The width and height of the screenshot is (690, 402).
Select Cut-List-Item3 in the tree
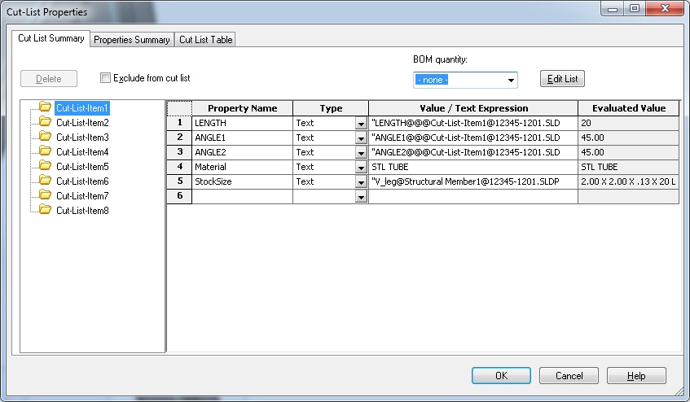(x=82, y=138)
